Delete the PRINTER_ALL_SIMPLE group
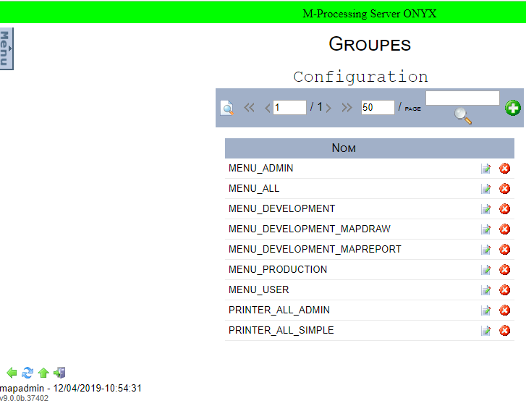This screenshot has height=406, width=526. 505,331
